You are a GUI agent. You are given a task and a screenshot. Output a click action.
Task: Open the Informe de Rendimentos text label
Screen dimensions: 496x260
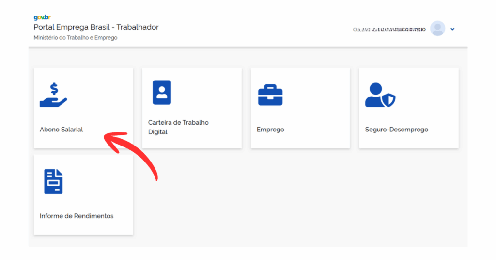[77, 216]
